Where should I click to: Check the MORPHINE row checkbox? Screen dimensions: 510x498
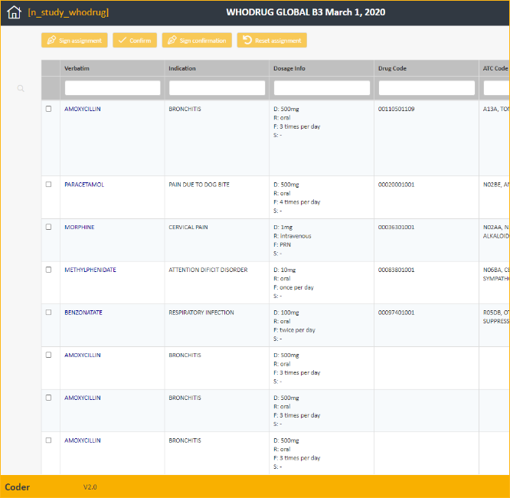pos(49,227)
